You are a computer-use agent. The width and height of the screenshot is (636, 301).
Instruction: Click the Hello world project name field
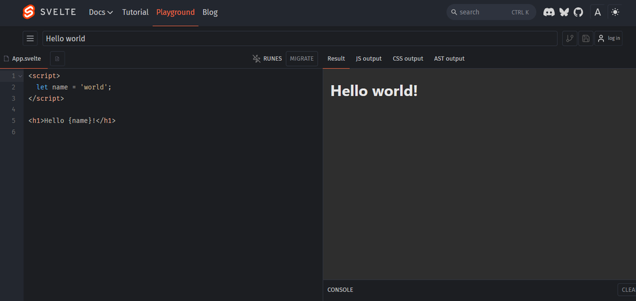300,39
